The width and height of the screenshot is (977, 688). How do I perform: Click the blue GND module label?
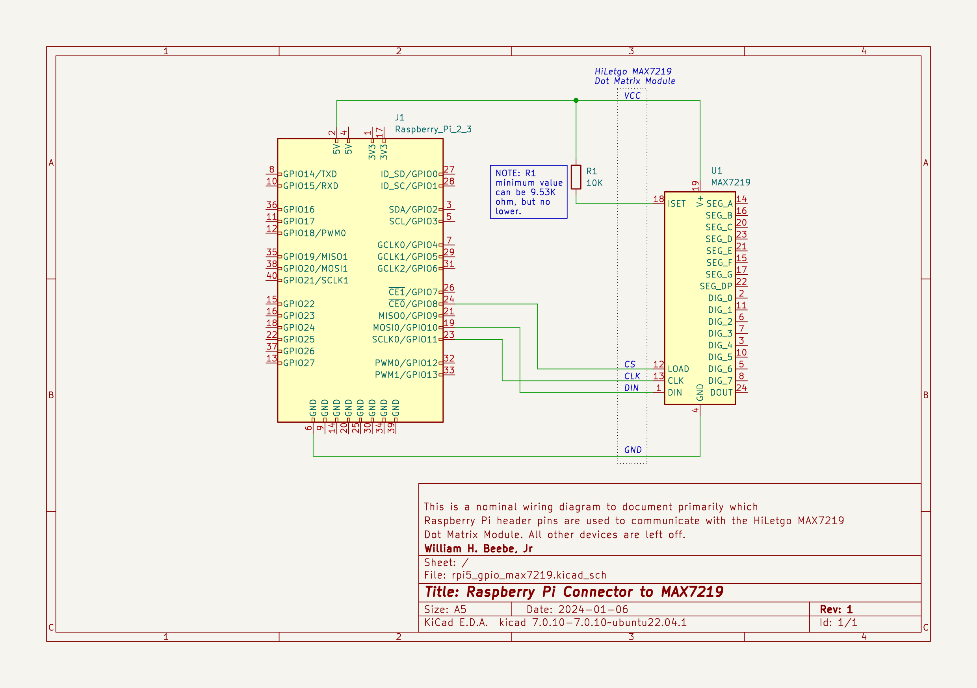pos(633,450)
